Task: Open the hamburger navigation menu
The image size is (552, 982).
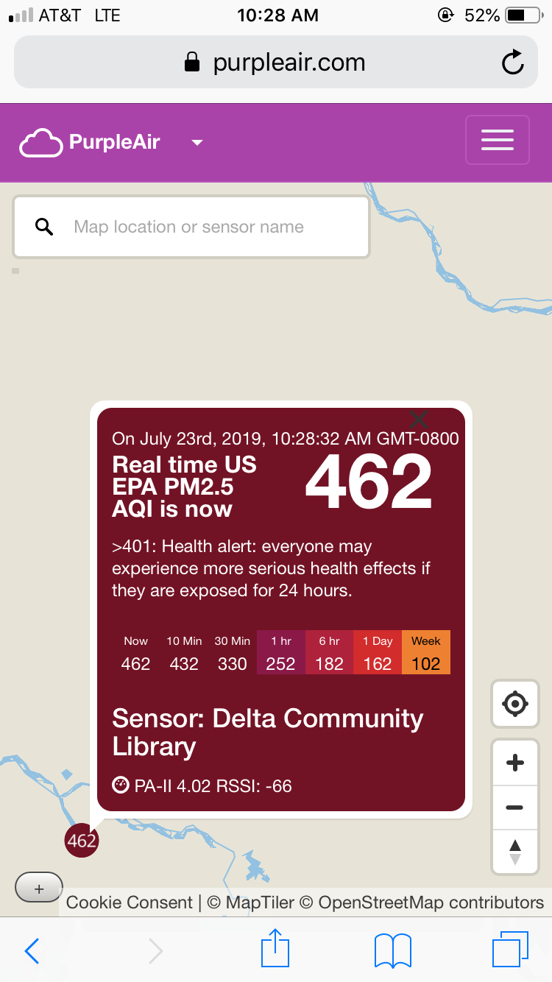Action: 498,140
